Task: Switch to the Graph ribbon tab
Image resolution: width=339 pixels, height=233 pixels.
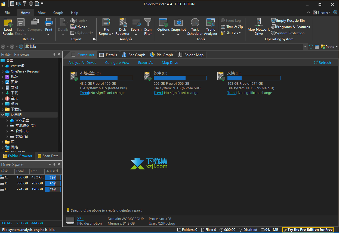Action: [58, 13]
